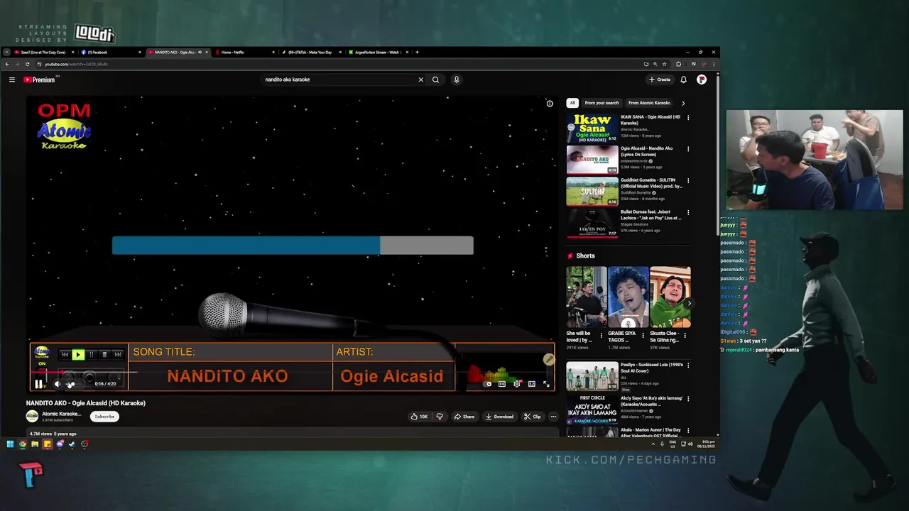Switch to the 'ArgesPortem Stream' tab

tap(378, 52)
